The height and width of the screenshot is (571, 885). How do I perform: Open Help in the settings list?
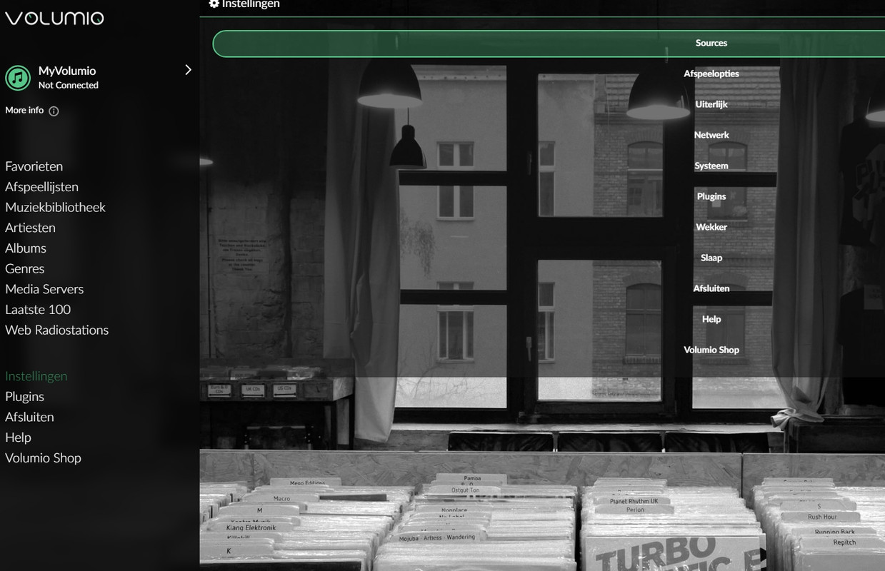711,320
